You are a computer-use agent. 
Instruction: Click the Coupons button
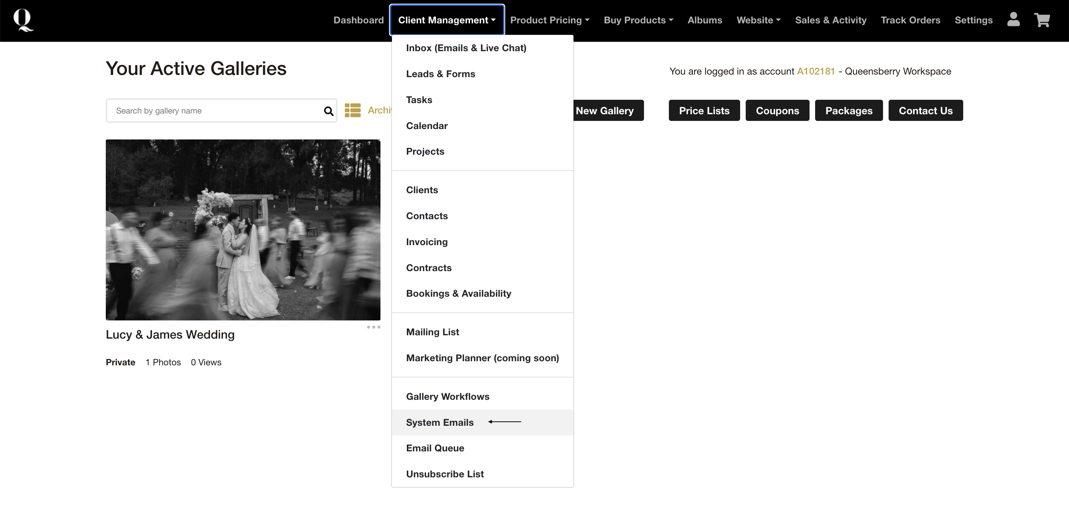click(777, 110)
